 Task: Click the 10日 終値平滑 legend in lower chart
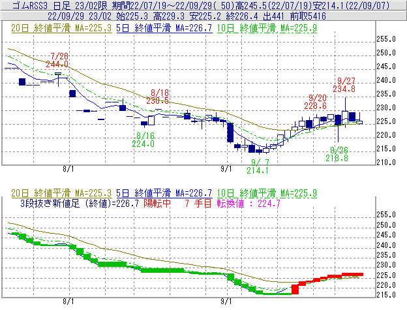click(267, 193)
